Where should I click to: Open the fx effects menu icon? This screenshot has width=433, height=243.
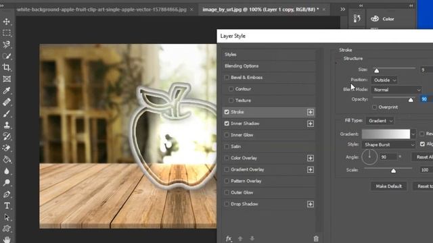coord(229,238)
